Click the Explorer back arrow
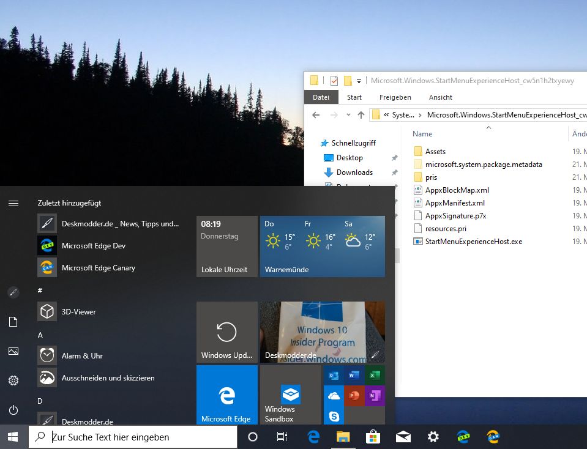The width and height of the screenshot is (587, 449). point(316,115)
